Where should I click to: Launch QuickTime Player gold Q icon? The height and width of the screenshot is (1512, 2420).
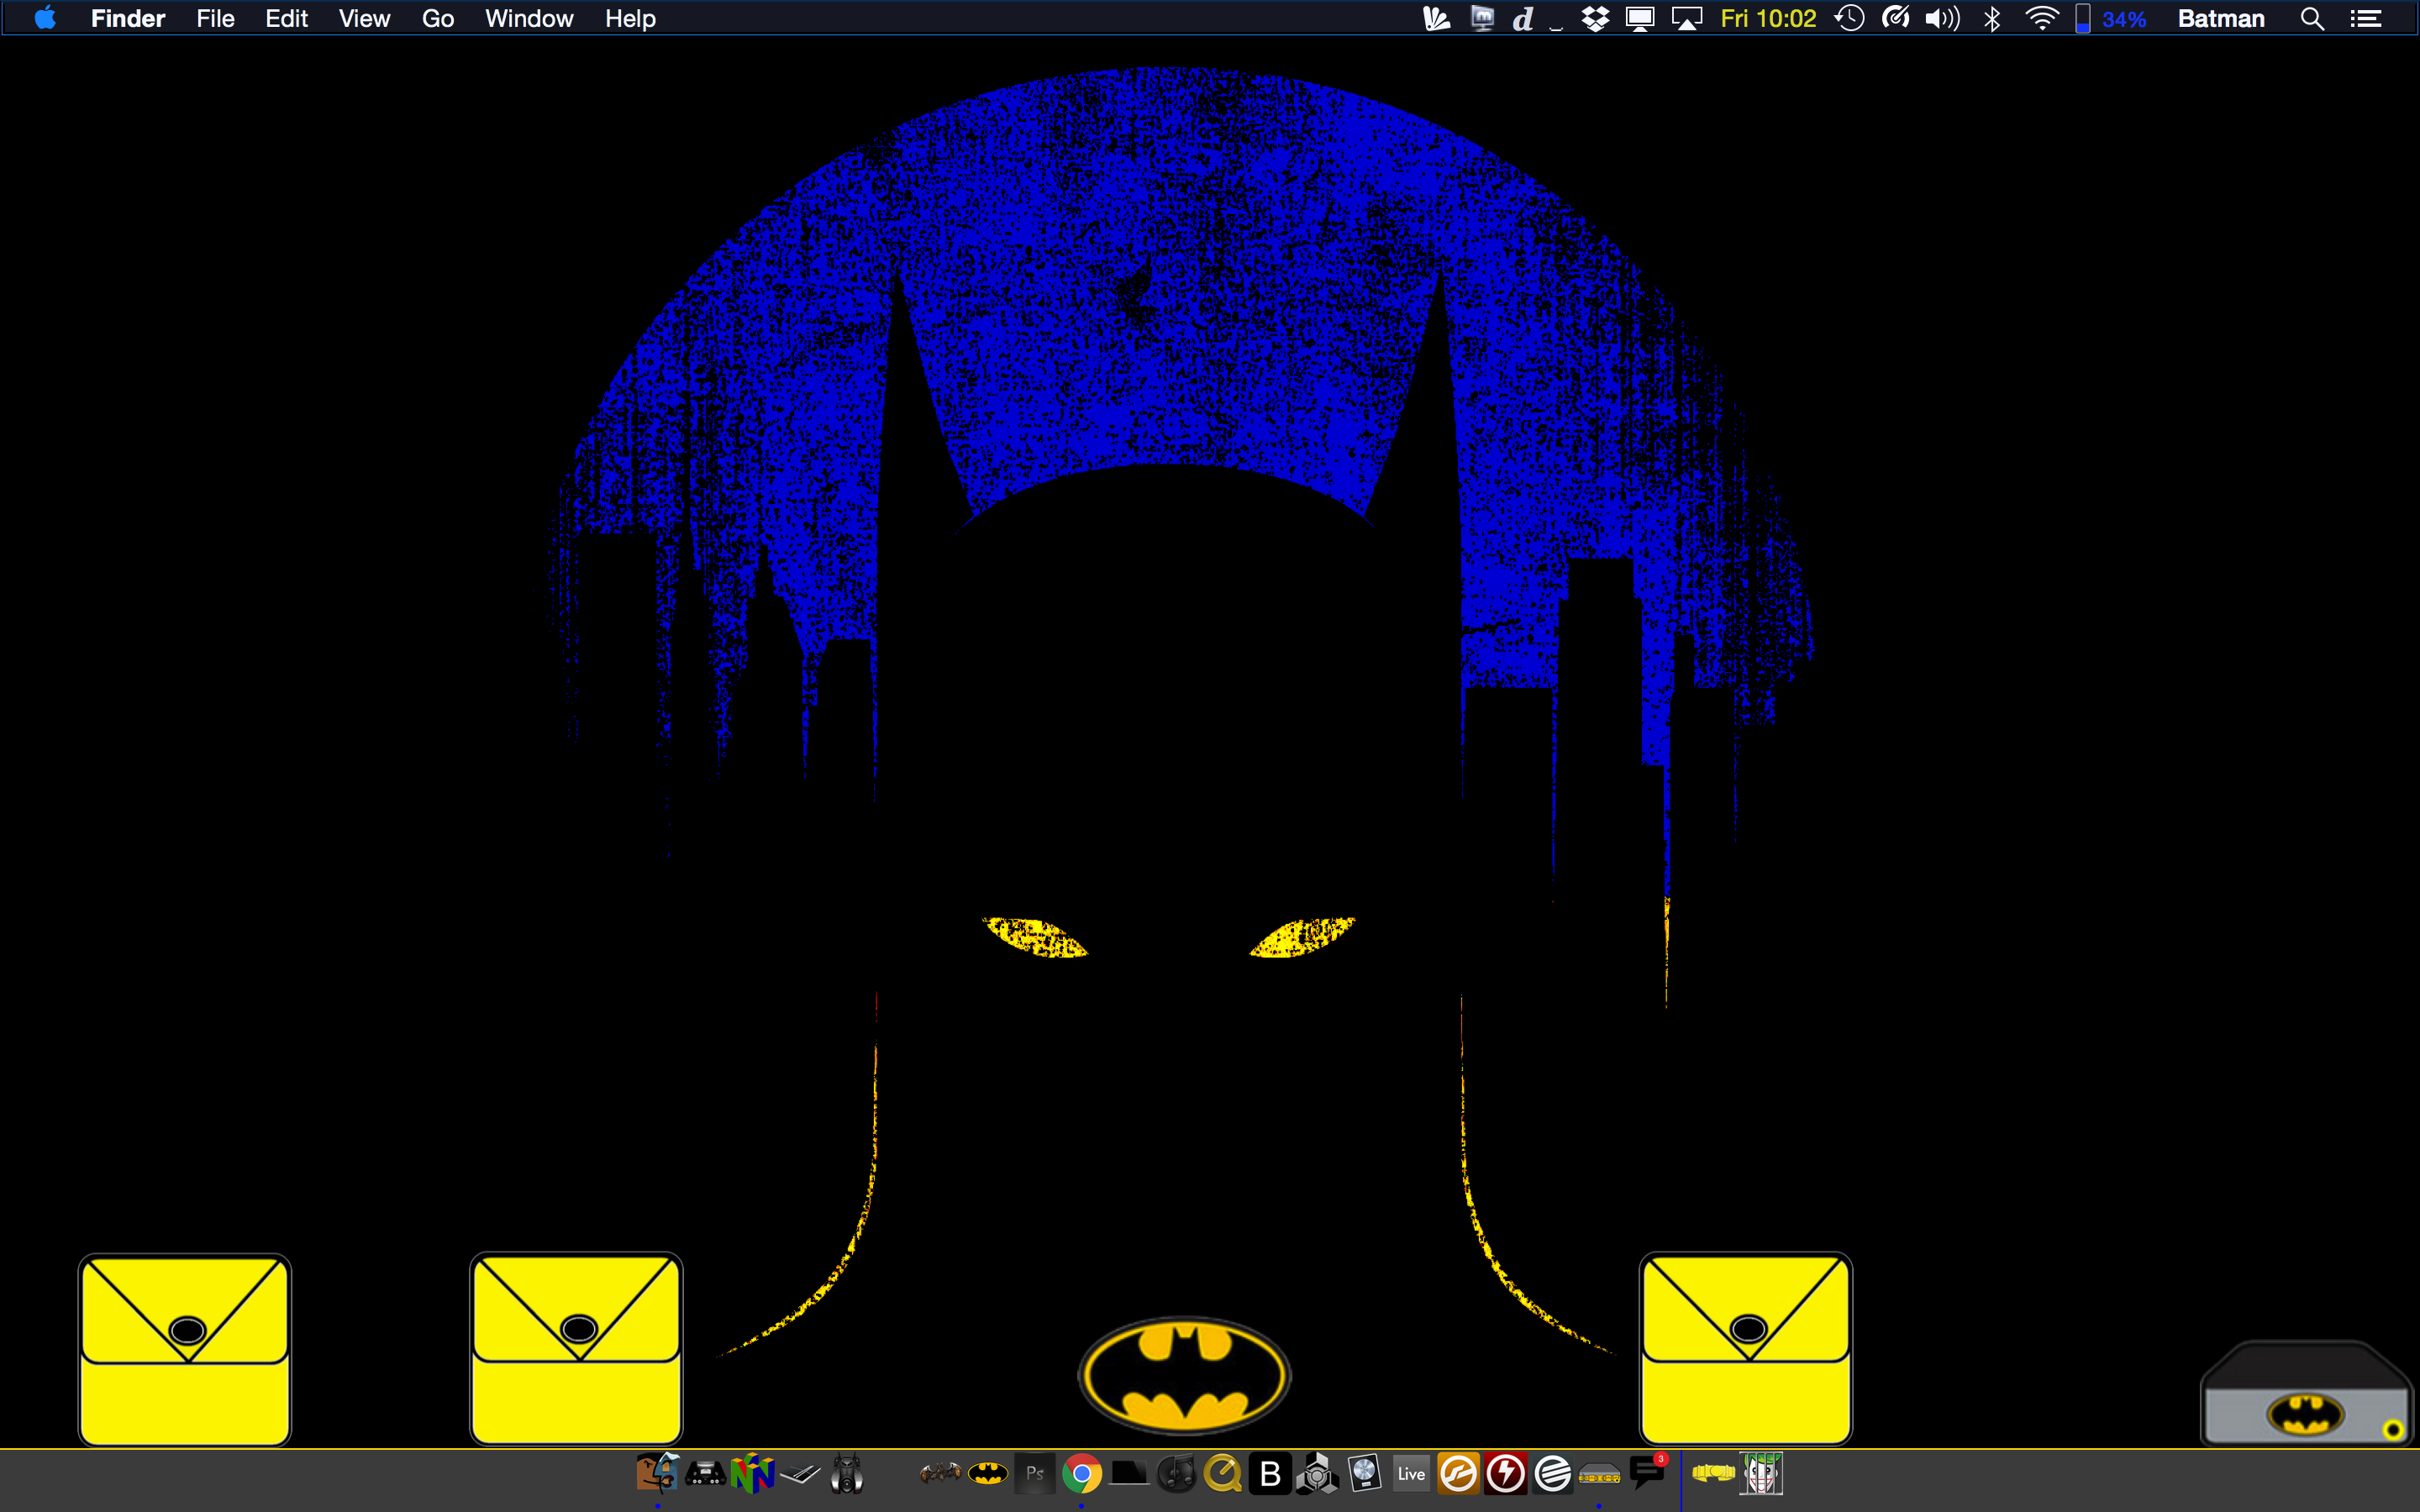click(1223, 1473)
